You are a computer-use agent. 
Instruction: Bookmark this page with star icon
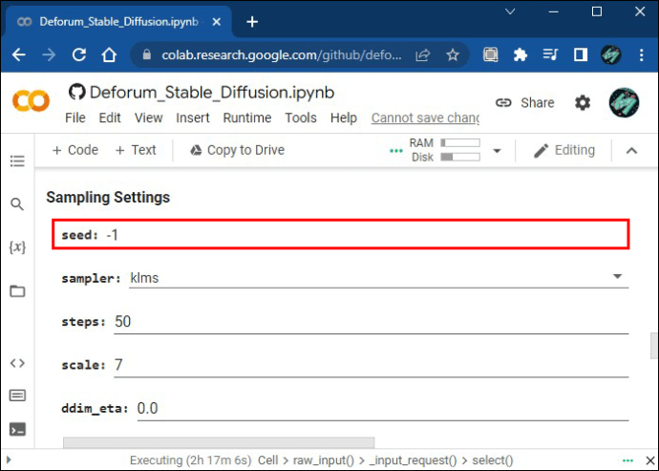(453, 54)
